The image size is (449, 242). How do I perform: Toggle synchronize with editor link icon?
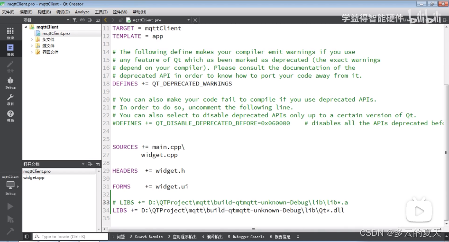point(82,20)
